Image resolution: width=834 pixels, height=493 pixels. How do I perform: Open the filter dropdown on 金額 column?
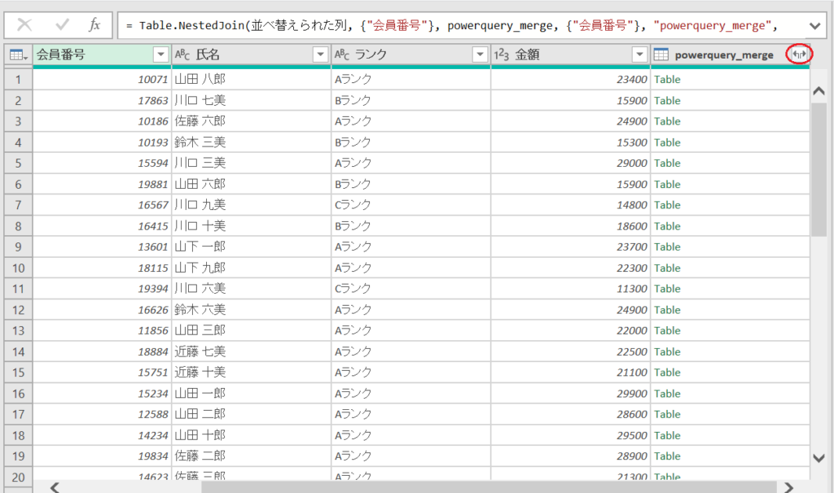[639, 55]
